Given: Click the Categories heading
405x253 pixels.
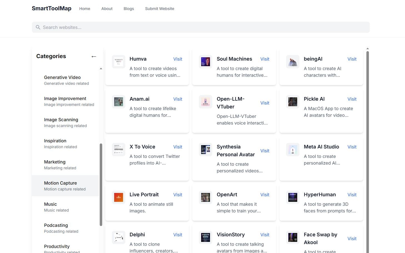Looking at the screenshot, I should click(51, 56).
